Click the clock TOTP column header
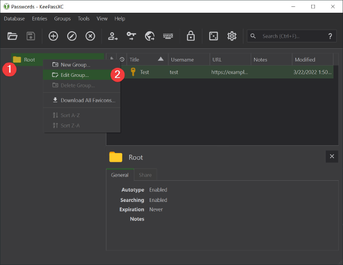Screen dimensions: 343x265 click(122, 59)
